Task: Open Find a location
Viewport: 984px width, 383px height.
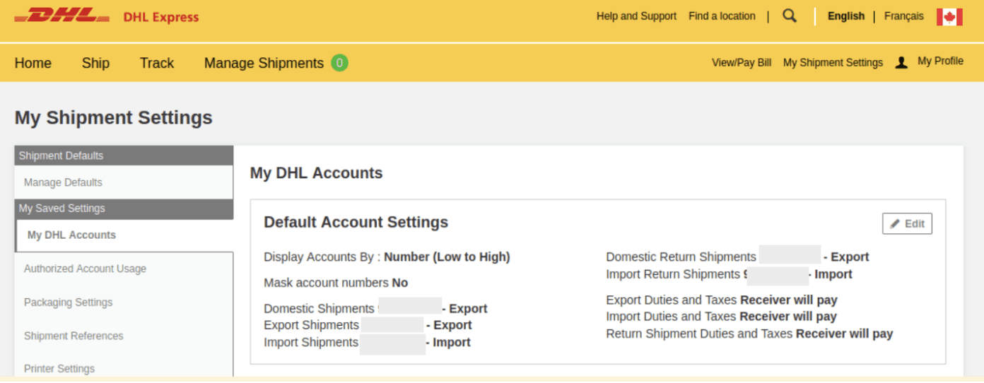Action: point(722,16)
